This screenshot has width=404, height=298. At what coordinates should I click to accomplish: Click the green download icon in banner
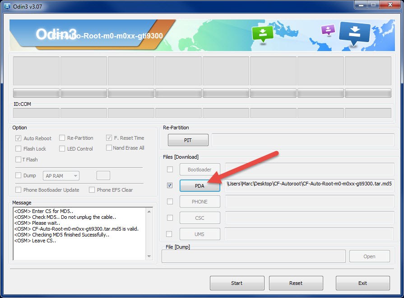263,33
